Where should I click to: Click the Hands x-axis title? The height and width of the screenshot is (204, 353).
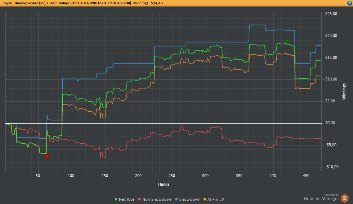point(164,184)
